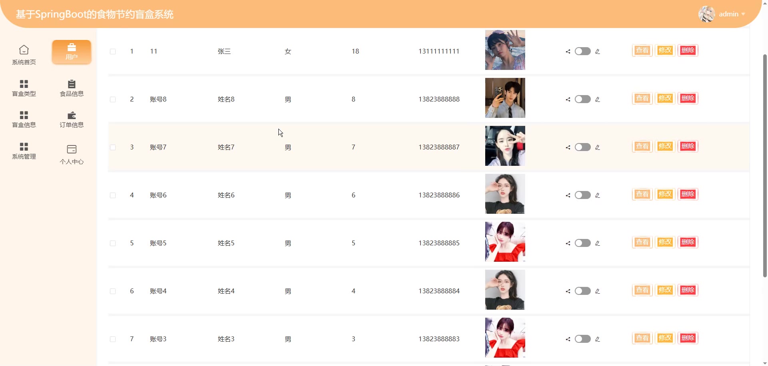This screenshot has height=366, width=768.
Task: Open the 系统首页 home icon
Action: click(x=24, y=50)
